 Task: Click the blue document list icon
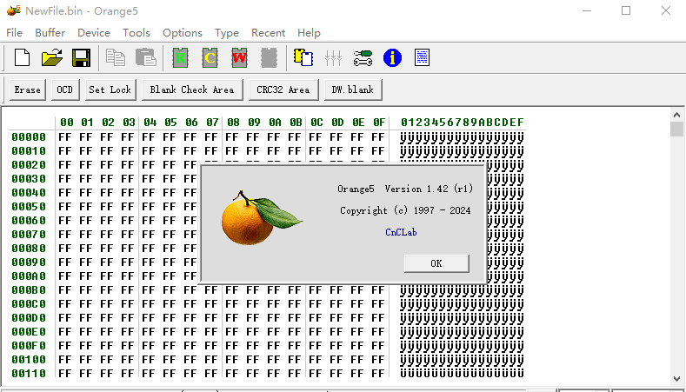[422, 58]
